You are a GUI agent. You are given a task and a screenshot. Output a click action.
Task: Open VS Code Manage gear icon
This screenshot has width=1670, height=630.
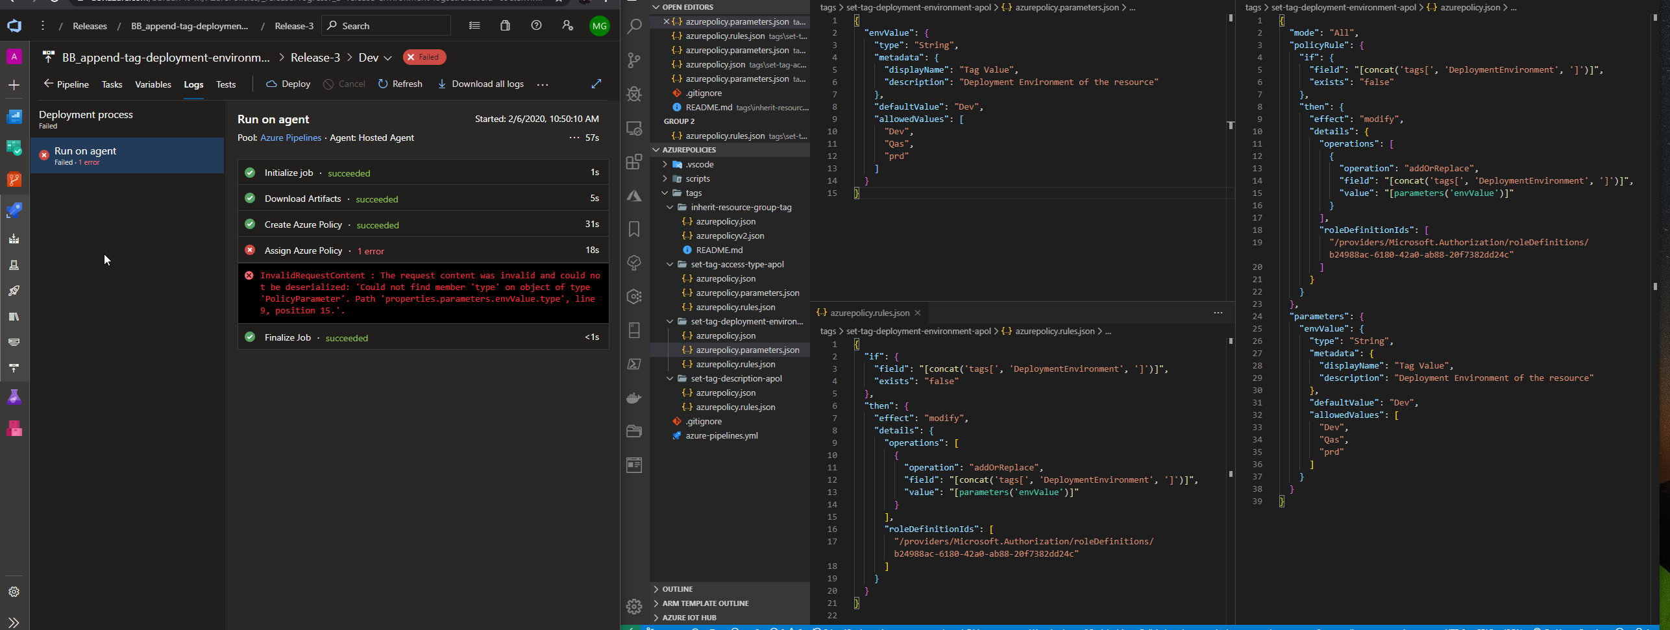(634, 606)
